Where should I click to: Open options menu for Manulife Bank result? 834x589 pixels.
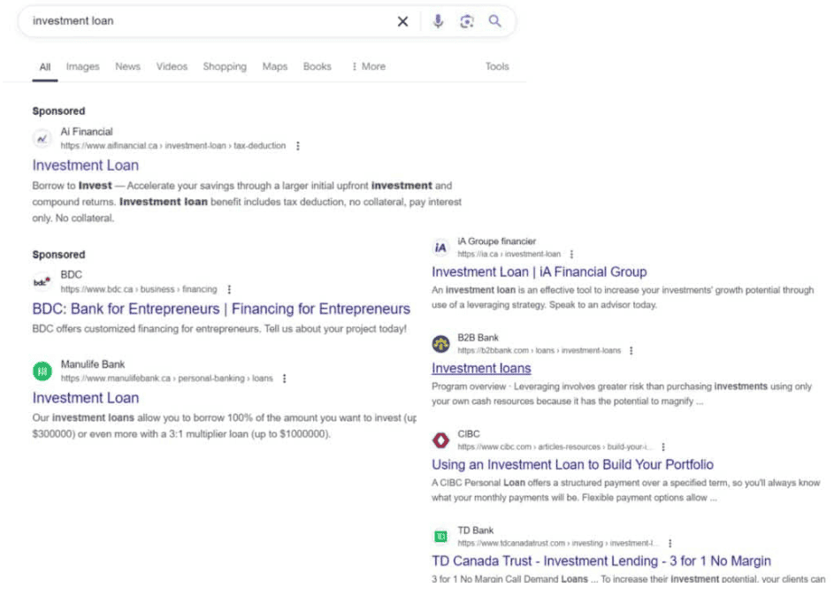[x=285, y=379]
